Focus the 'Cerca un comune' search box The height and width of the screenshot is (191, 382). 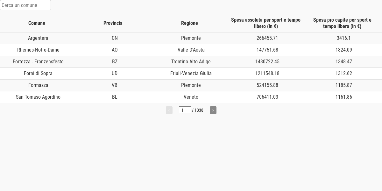[25, 5]
